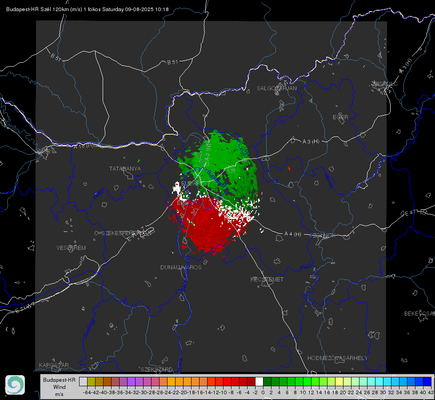Select the SZEKSZÁRD city label
The height and width of the screenshot is (400, 435).
tap(157, 369)
